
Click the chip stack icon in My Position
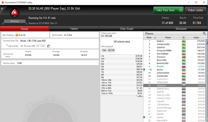pyautogui.click(x=17, y=35)
